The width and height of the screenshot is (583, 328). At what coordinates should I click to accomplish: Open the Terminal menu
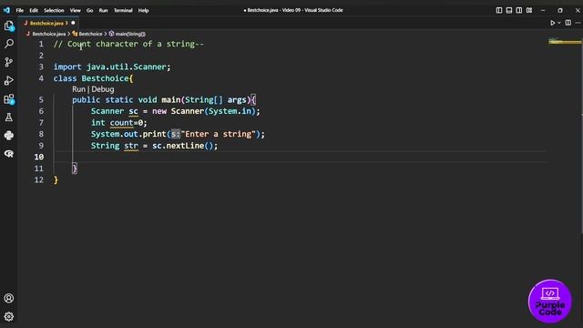(123, 10)
